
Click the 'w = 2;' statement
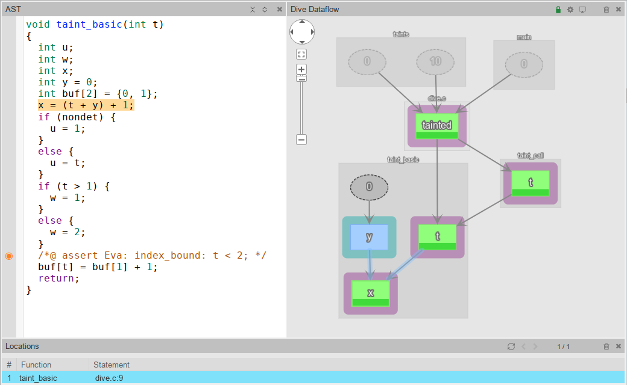coord(68,232)
